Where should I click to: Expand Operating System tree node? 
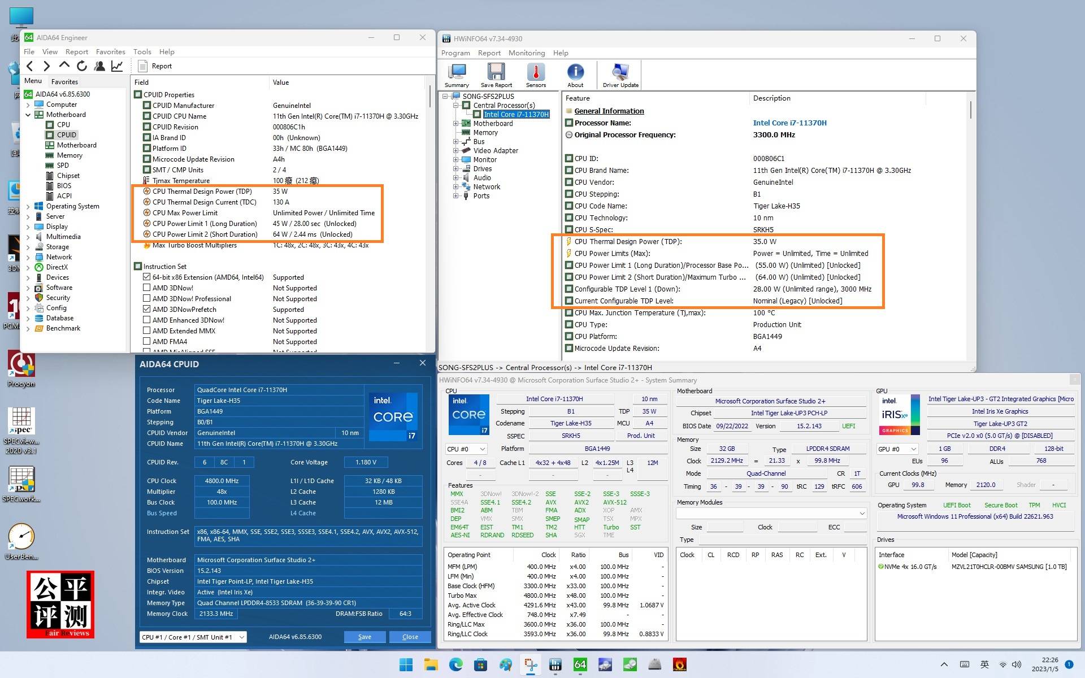click(x=28, y=207)
